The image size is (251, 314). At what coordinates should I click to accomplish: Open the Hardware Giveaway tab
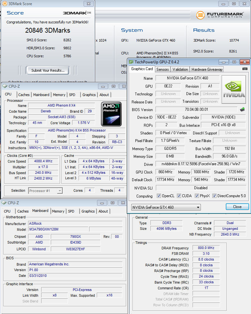[207, 69]
